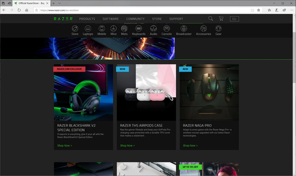Open Razer THS AirPods Case title
The height and width of the screenshot is (176, 296).
tap(141, 125)
